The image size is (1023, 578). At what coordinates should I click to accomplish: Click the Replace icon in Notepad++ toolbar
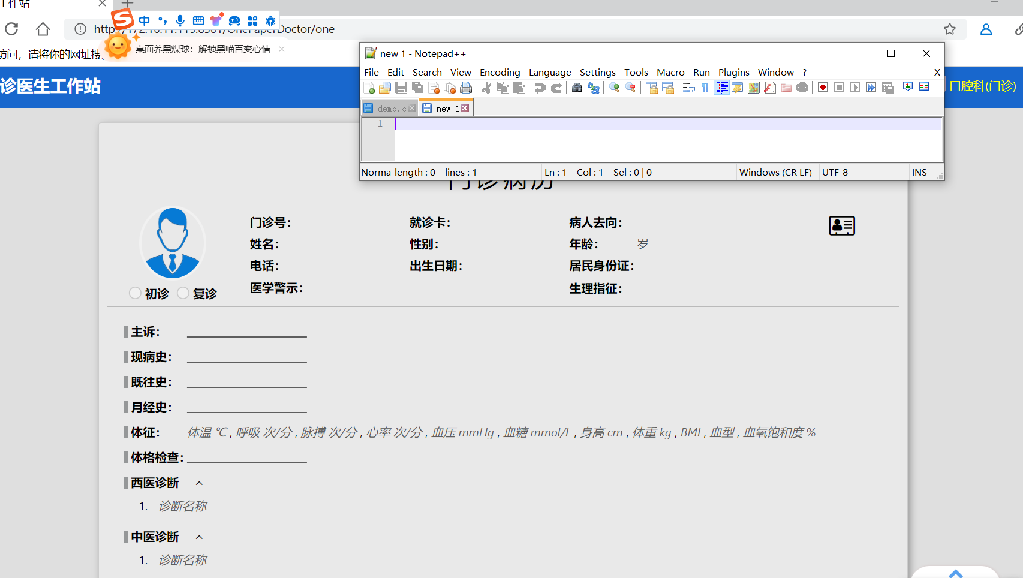(594, 88)
